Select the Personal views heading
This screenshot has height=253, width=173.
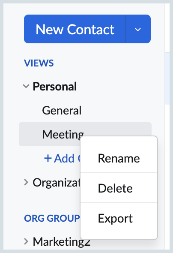click(x=55, y=86)
